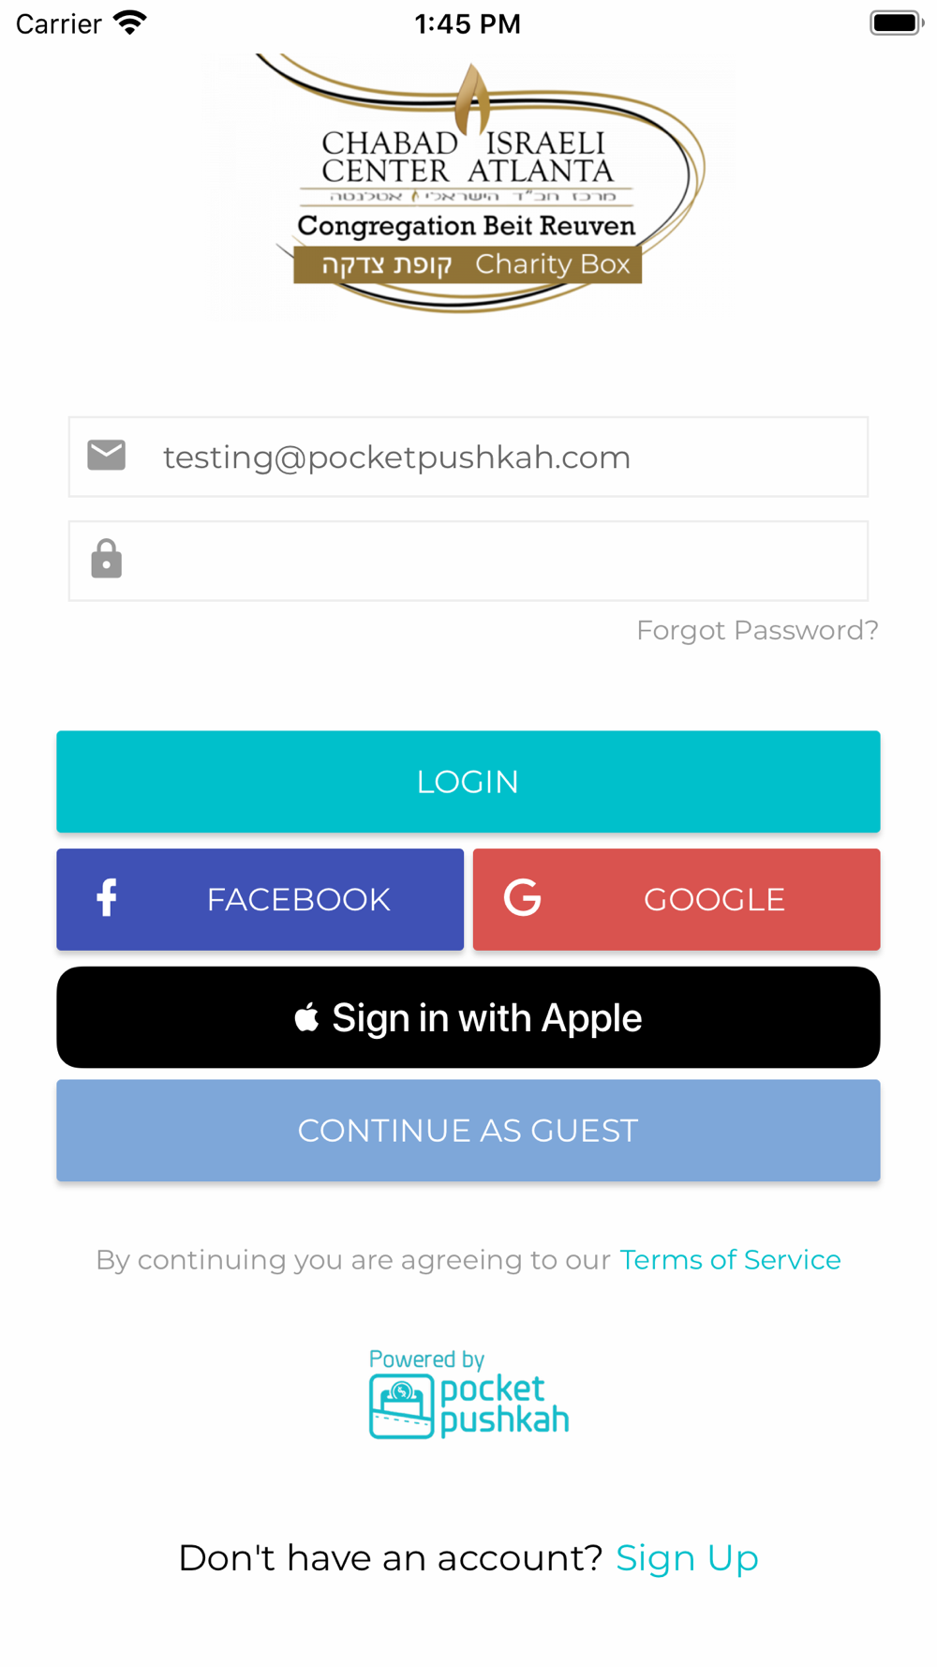Image resolution: width=937 pixels, height=1667 pixels.
Task: Tap the Wi-Fi status icon
Action: click(x=130, y=23)
